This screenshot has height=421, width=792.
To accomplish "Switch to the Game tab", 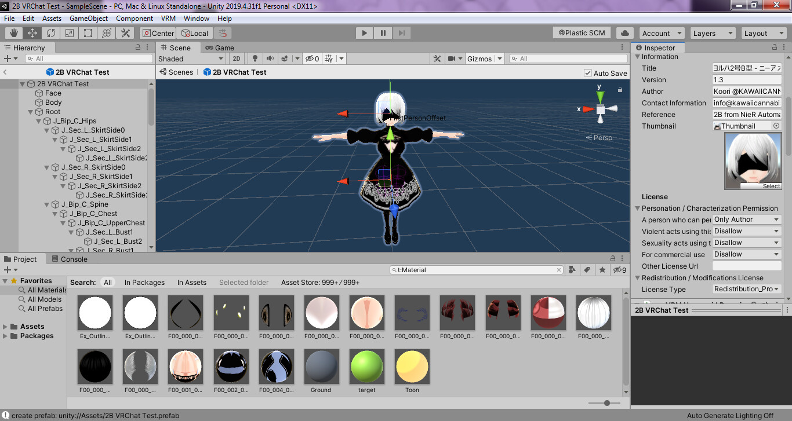I will coord(220,47).
